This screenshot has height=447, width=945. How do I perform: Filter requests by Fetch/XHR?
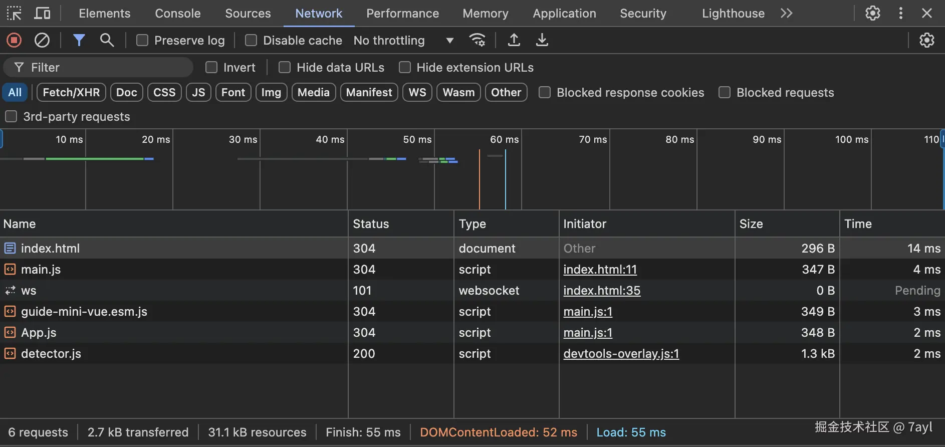click(71, 92)
